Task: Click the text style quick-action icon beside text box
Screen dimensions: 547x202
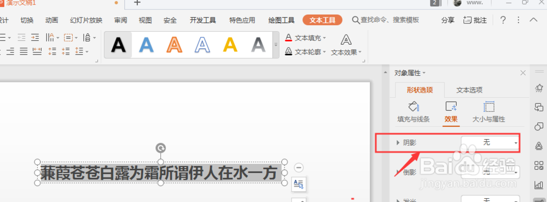Action: coord(299,184)
